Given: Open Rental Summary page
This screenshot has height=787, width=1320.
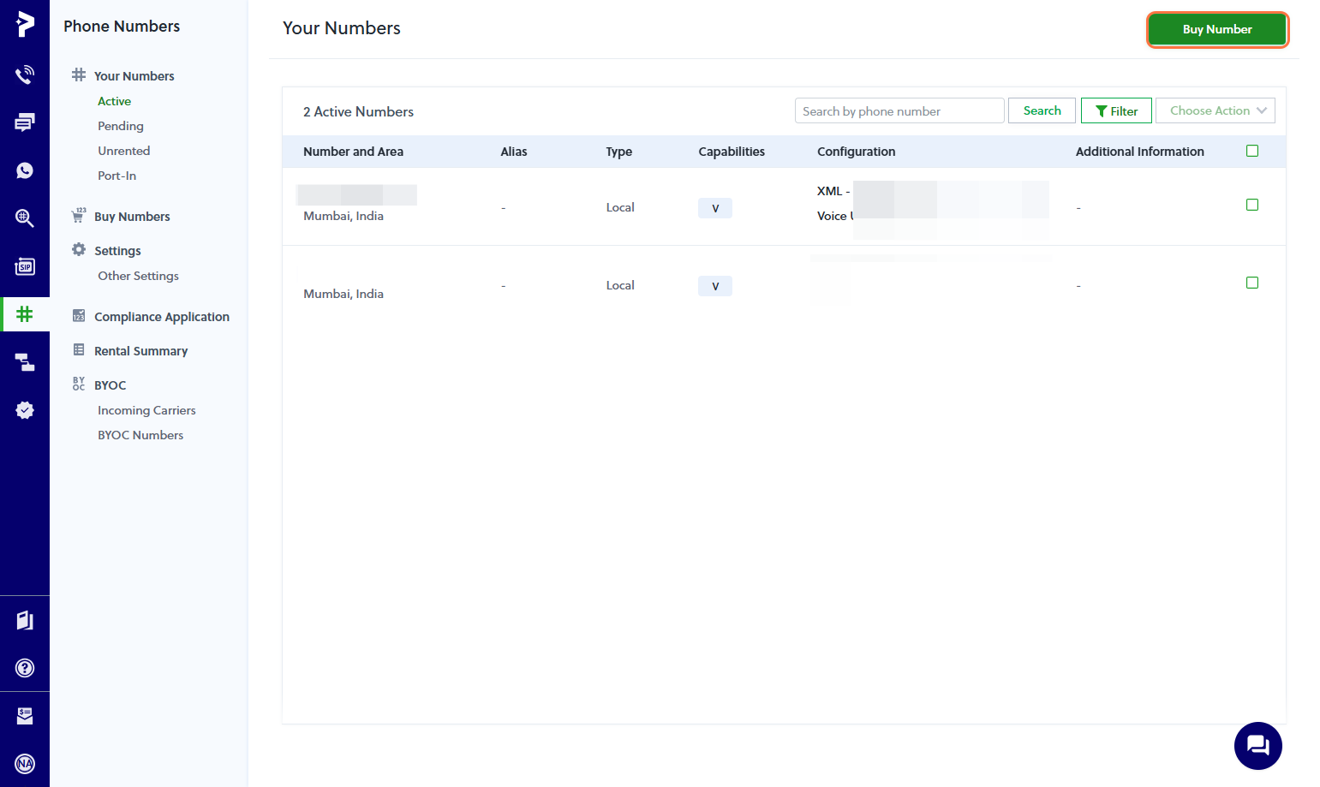Looking at the screenshot, I should pos(141,351).
